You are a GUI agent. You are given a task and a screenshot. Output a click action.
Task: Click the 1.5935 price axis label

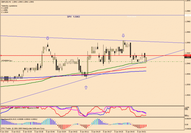[188, 74]
